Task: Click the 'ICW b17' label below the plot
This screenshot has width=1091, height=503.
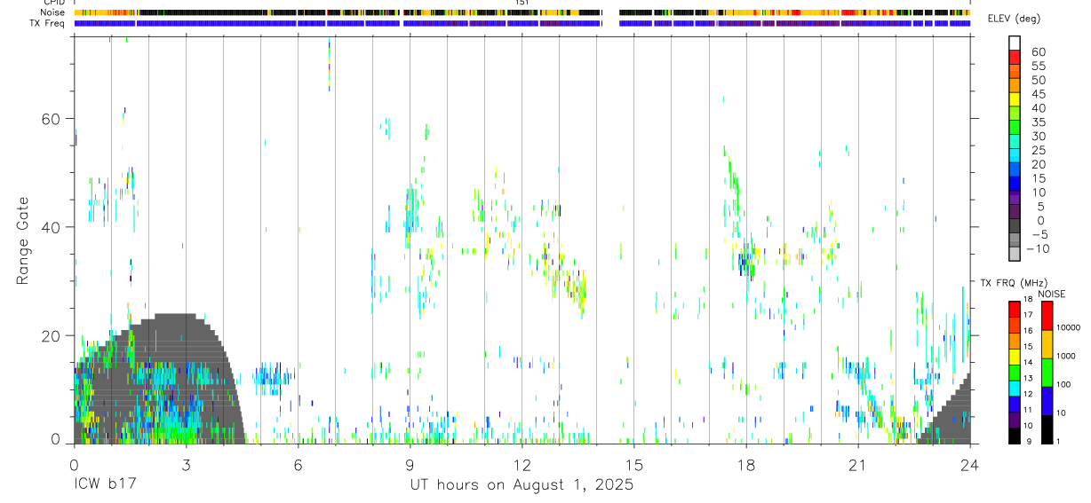Action: click(103, 485)
